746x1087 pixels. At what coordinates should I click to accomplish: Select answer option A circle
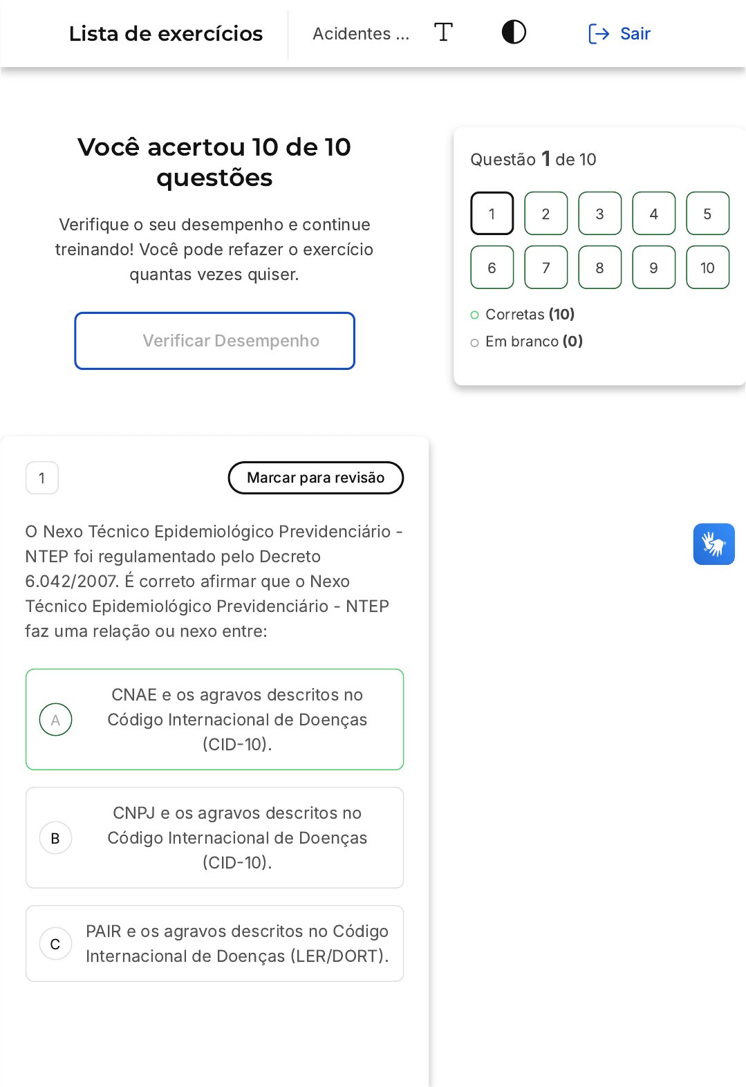point(55,720)
